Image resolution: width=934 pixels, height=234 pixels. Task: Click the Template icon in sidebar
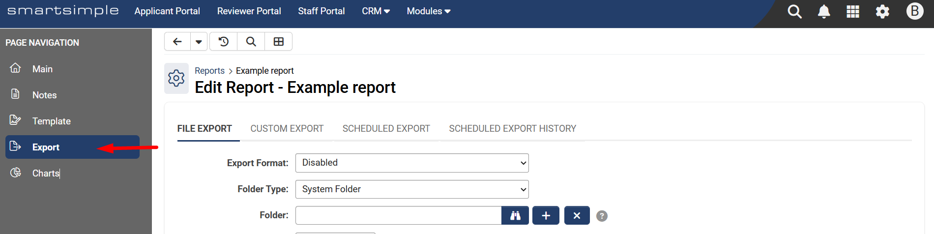tap(16, 120)
